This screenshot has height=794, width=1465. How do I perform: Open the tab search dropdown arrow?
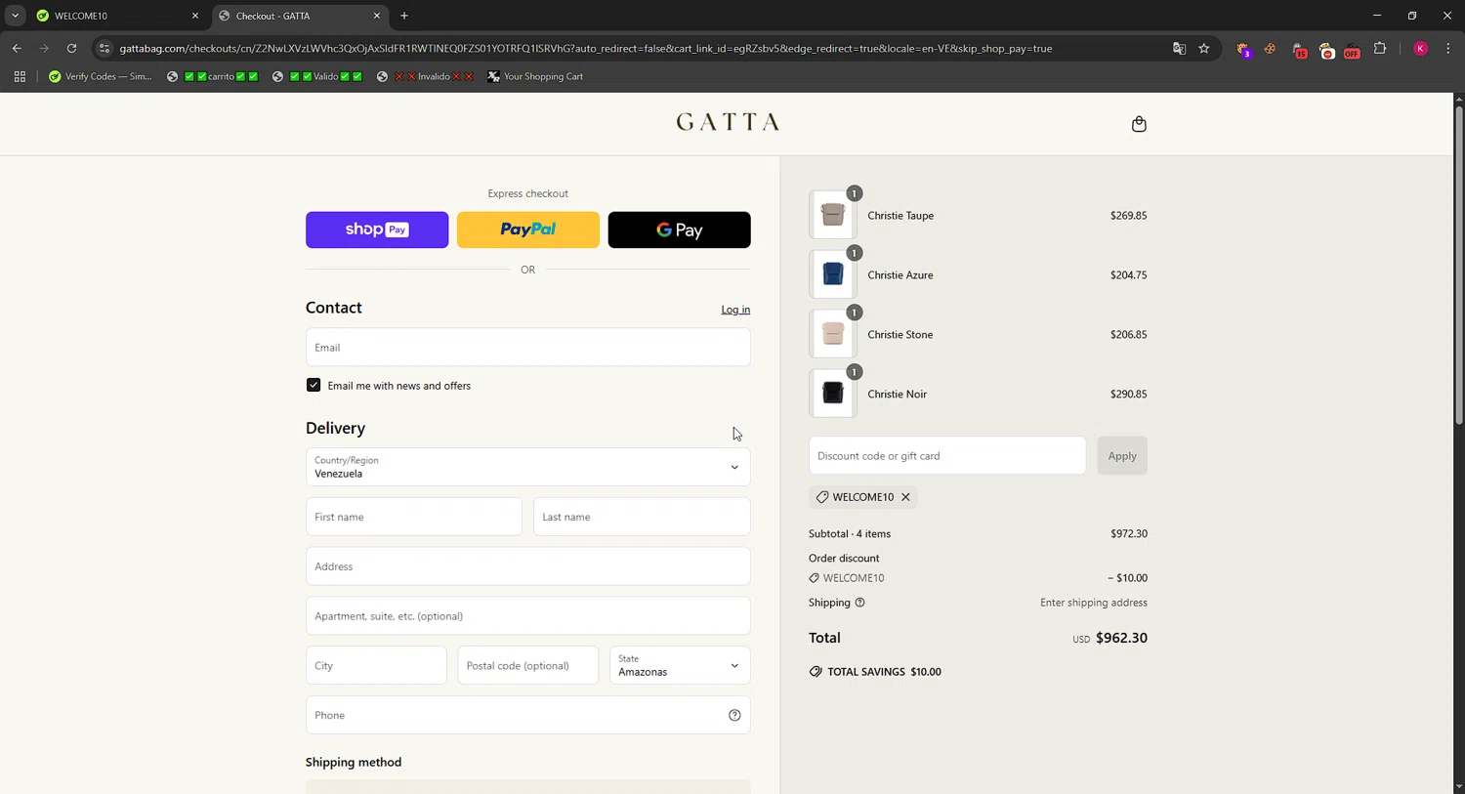pos(15,16)
